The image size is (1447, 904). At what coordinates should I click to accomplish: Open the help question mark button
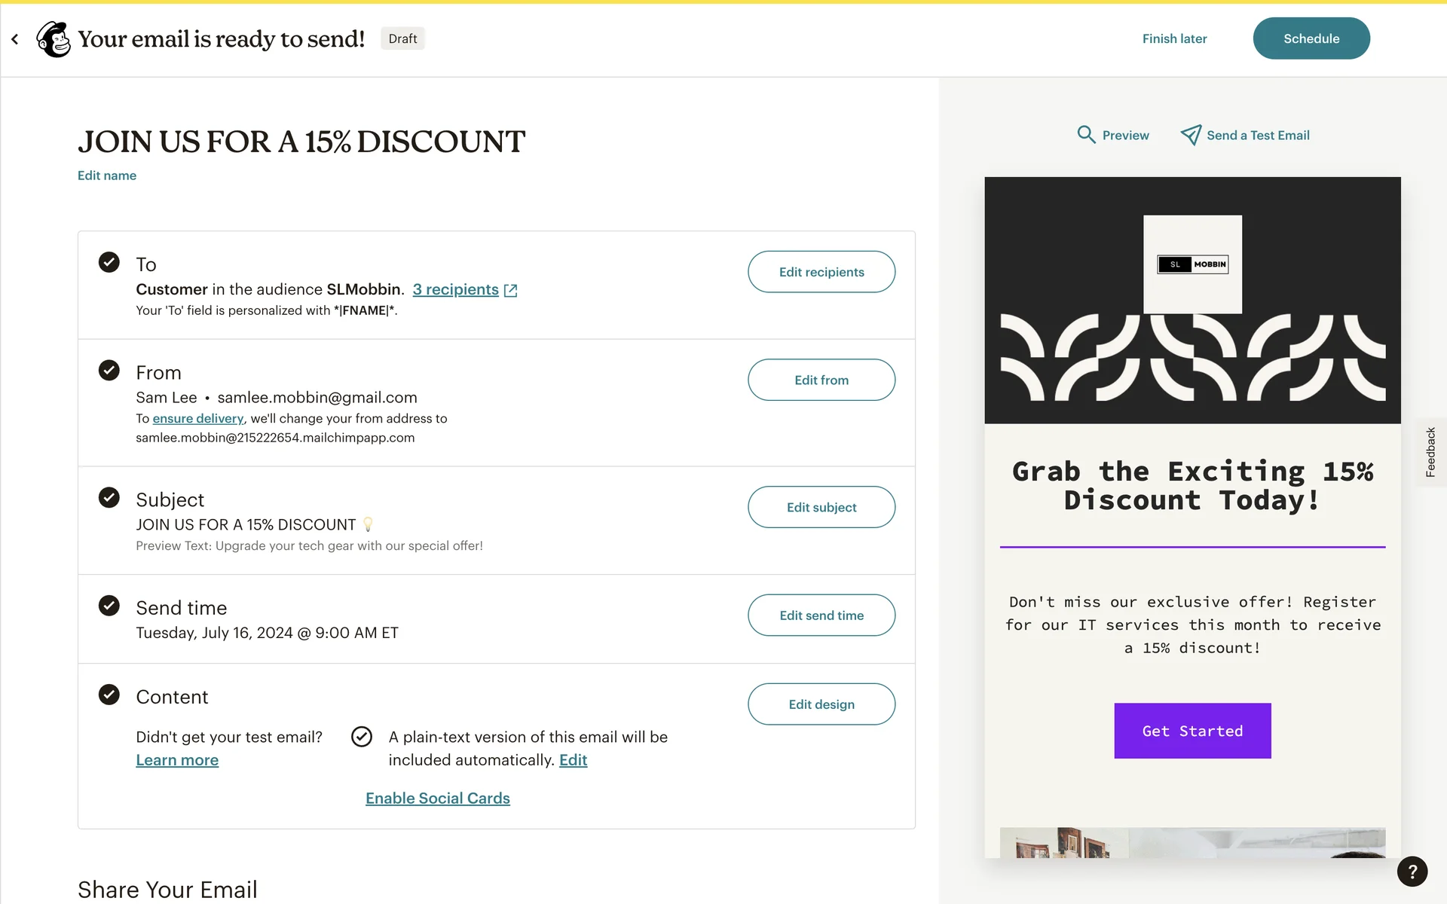(x=1412, y=872)
